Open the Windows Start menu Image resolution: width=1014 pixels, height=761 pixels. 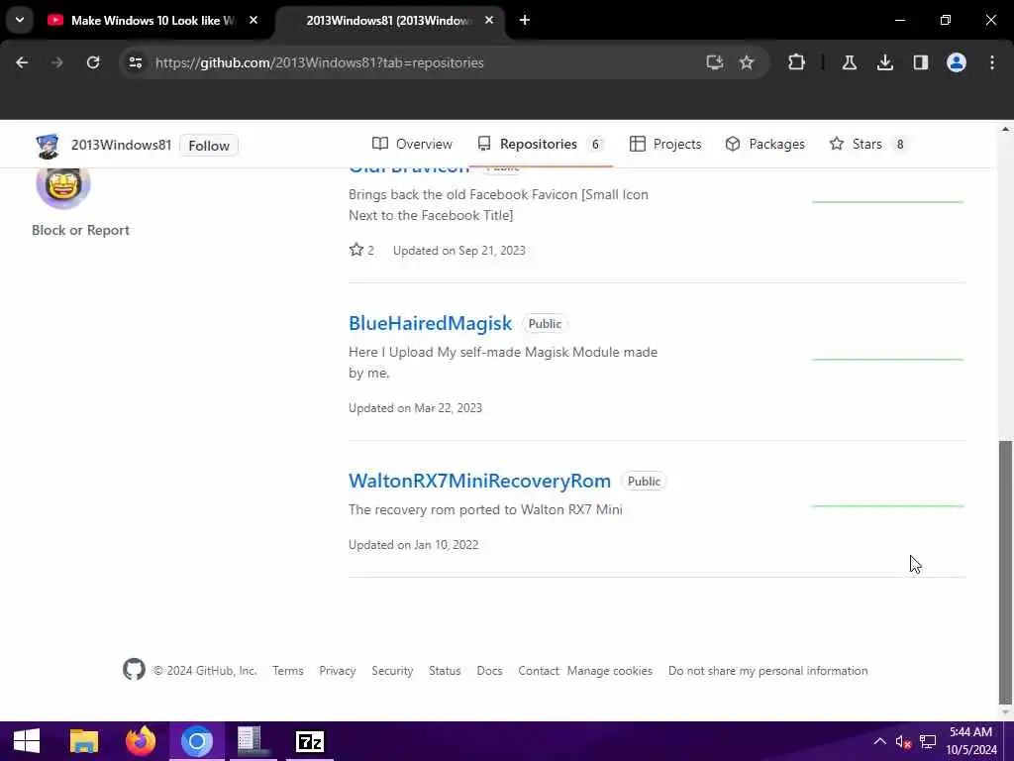(27, 741)
